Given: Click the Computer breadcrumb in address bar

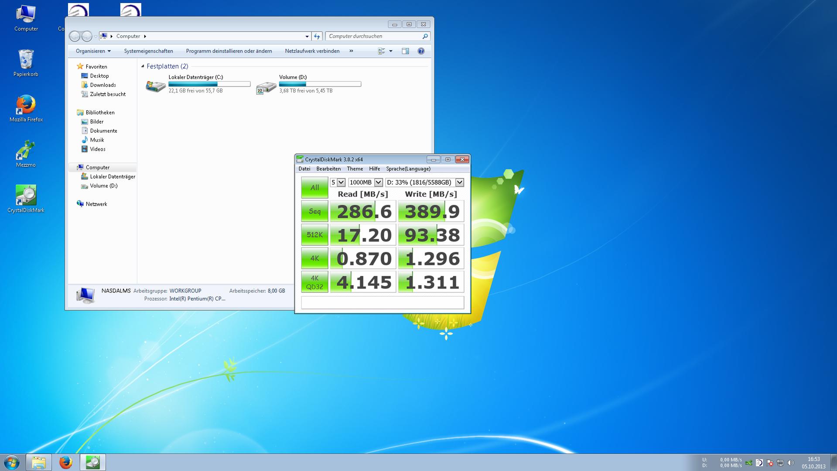Looking at the screenshot, I should pyautogui.click(x=128, y=36).
